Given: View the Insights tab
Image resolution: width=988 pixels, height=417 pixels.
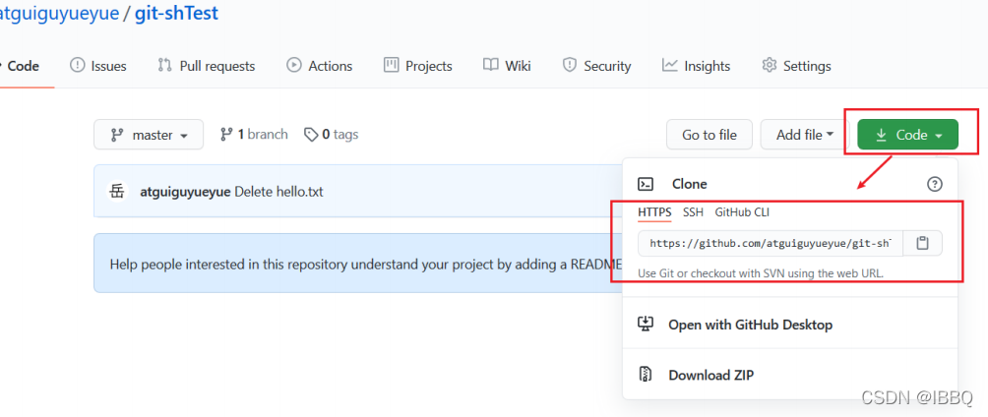Looking at the screenshot, I should click(696, 66).
